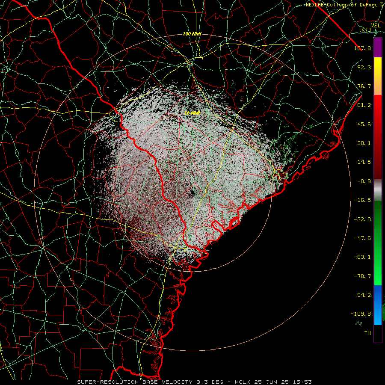
Task: Click the 30.1 value on velocity scale
Action: (x=364, y=143)
